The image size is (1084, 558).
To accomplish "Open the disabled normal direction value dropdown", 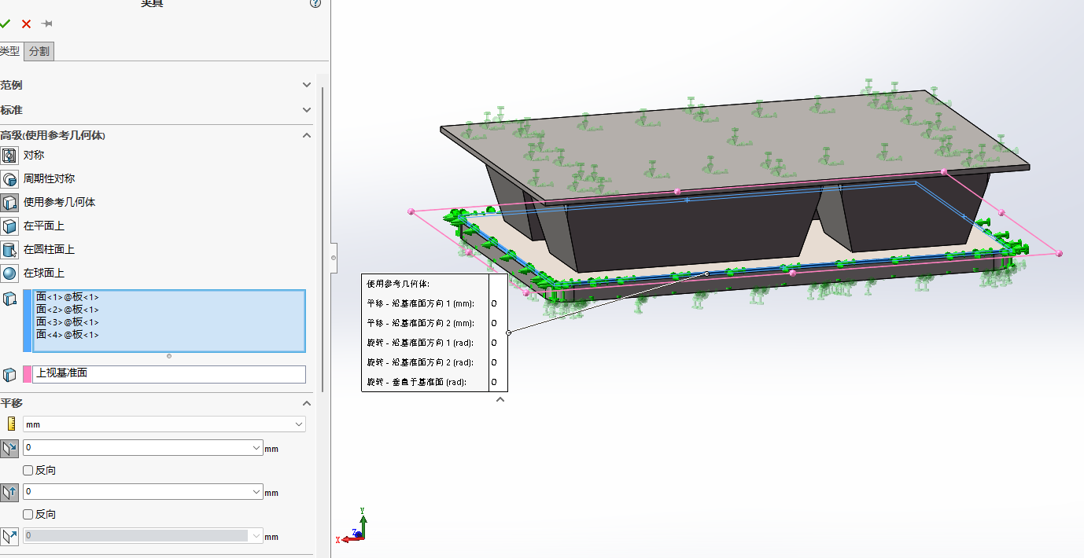I will 255,535.
